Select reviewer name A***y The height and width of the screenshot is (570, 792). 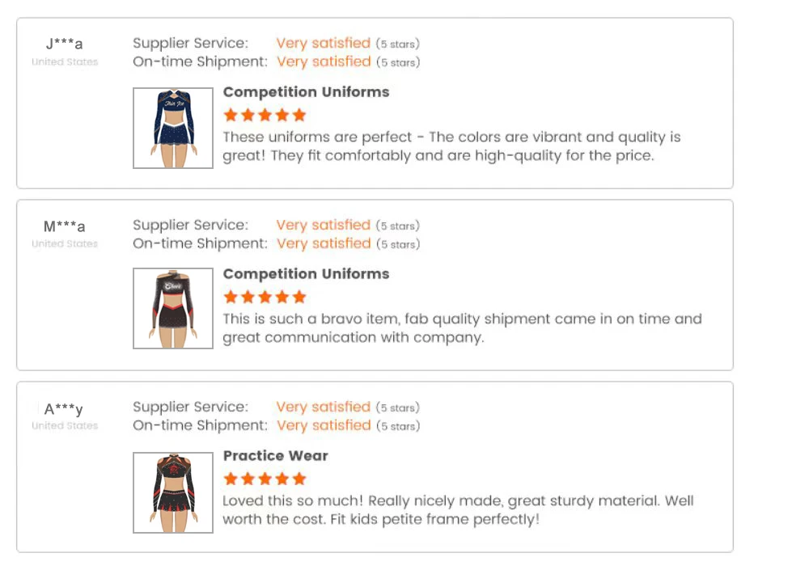tap(64, 409)
